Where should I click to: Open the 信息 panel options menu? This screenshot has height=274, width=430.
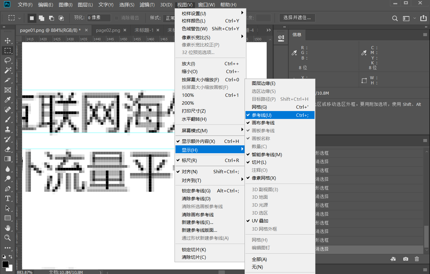click(x=425, y=35)
